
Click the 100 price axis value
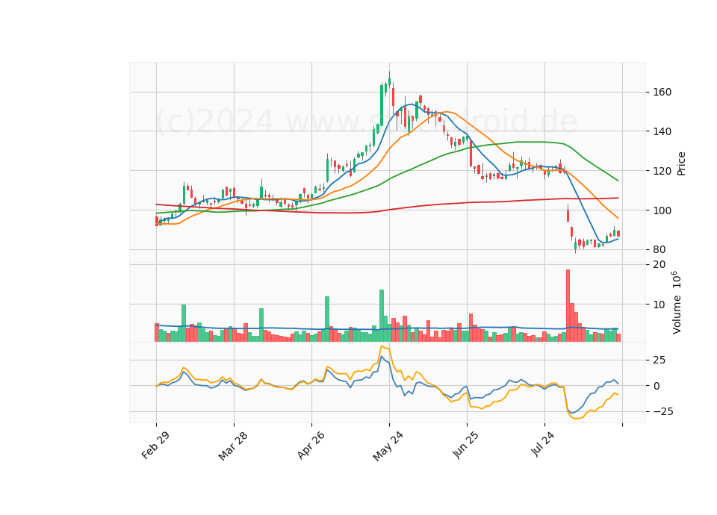tap(662, 210)
